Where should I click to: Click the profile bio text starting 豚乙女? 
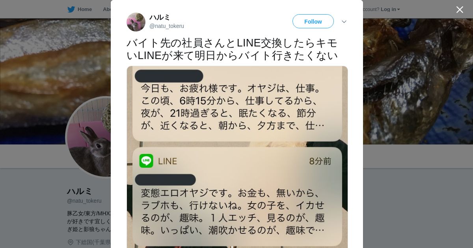89,221
